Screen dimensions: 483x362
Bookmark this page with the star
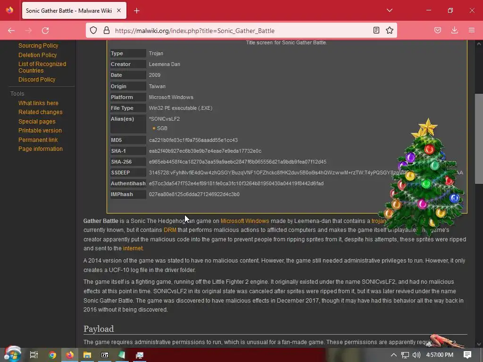[x=390, y=30]
